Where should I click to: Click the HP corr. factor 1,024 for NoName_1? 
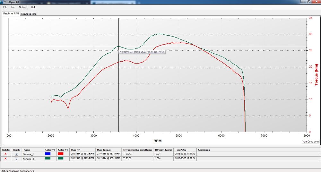164,154
